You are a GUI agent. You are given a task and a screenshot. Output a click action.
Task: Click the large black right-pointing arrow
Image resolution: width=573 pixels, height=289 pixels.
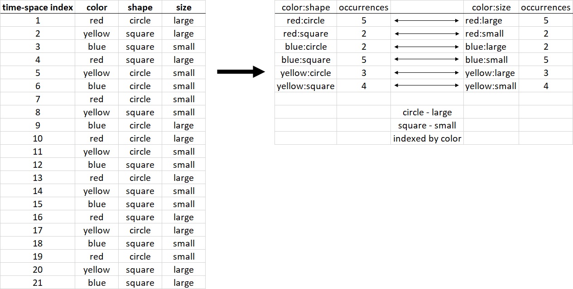click(241, 72)
